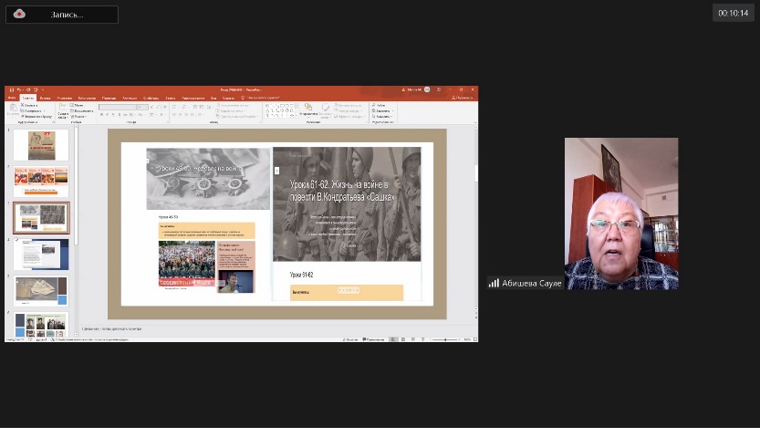The height and width of the screenshot is (437, 760).
Task: Click the New Slide icon in ribbon
Action: point(63,109)
